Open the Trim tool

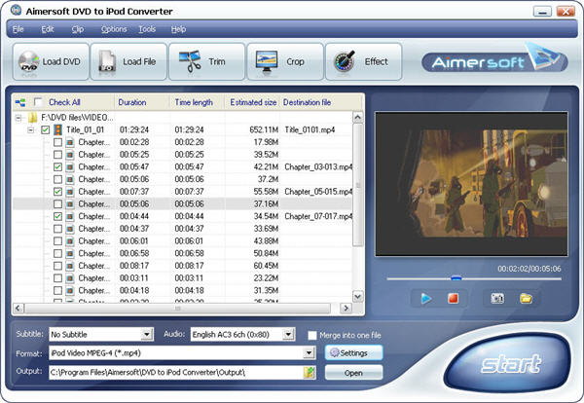coord(205,61)
